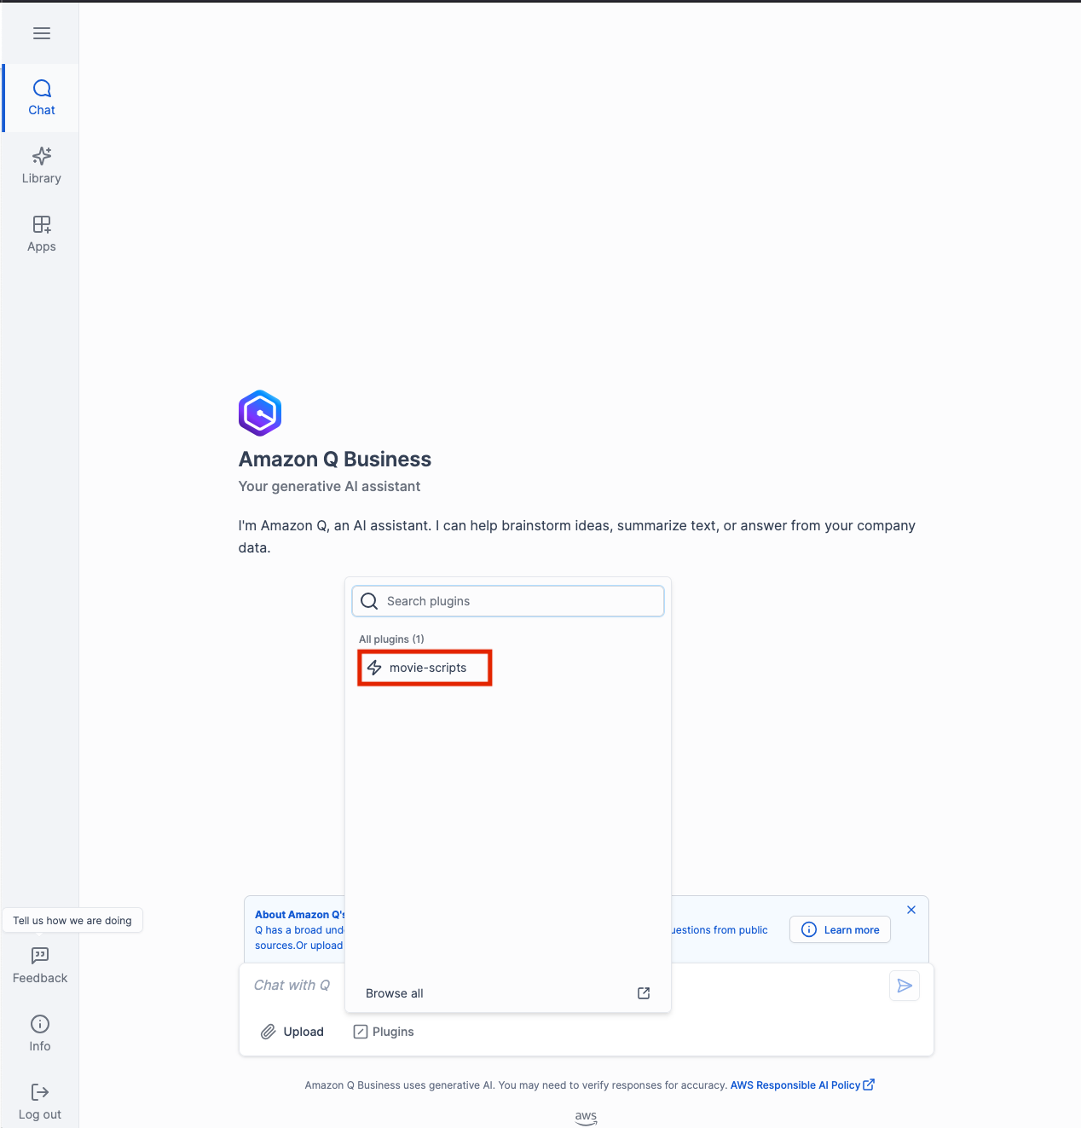Toggle the Plugins button
The height and width of the screenshot is (1128, 1081).
[x=384, y=1032]
